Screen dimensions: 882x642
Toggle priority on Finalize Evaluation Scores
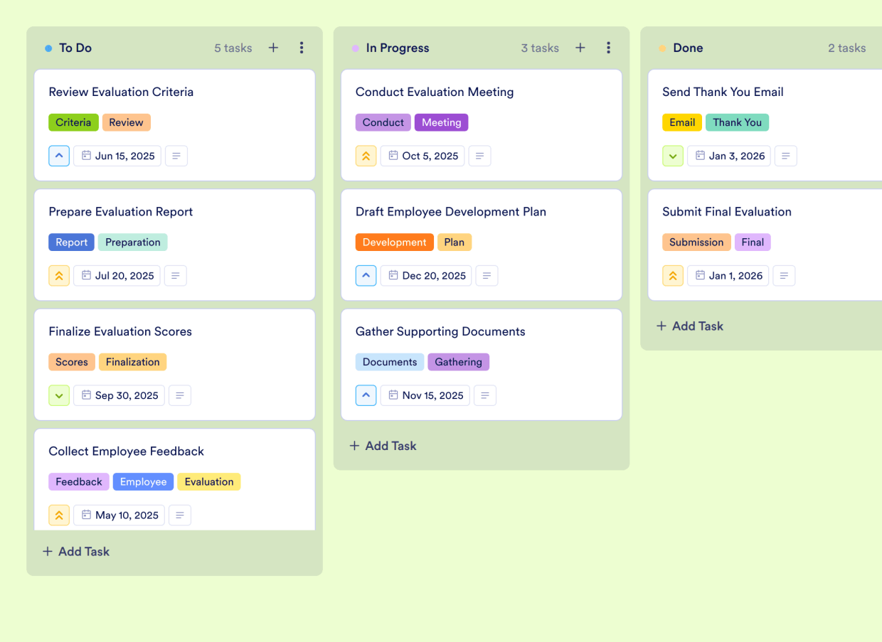[59, 395]
